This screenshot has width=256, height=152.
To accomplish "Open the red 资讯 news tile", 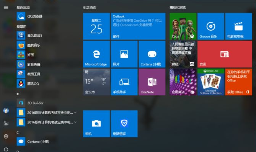I will (x=225, y=54).
